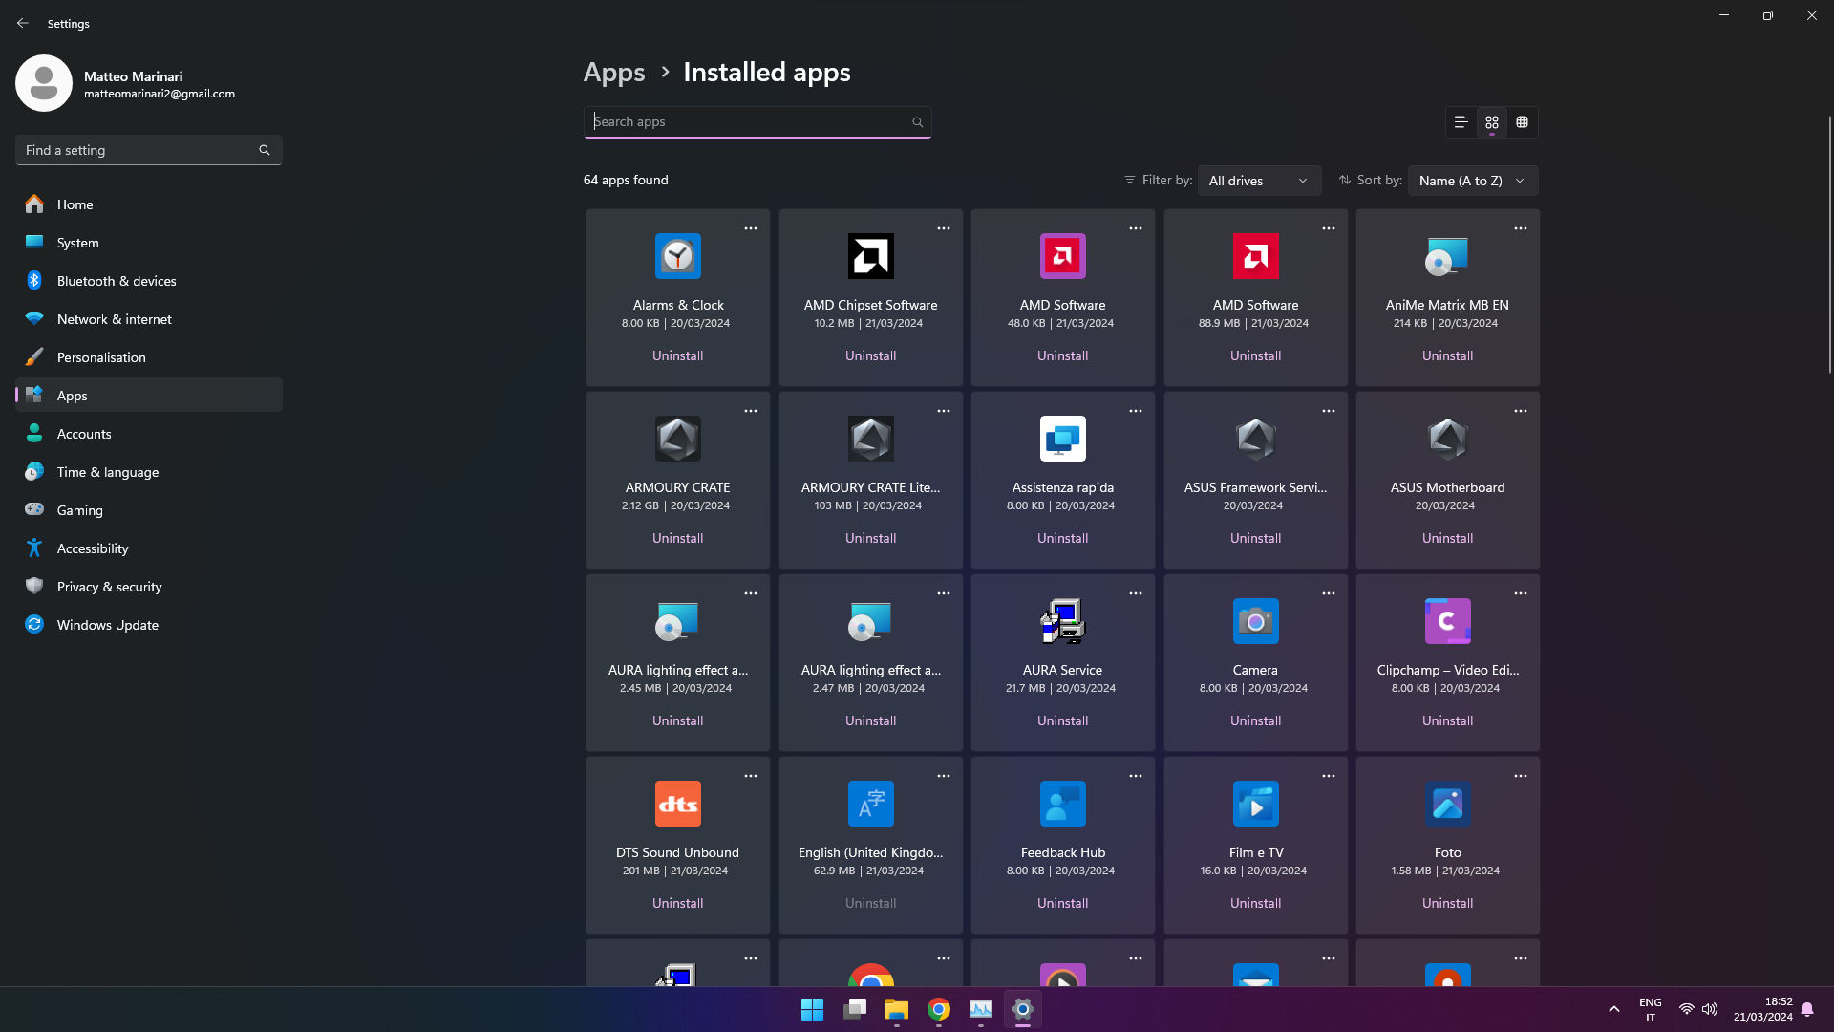Open Bluetooth & devices settings
The image size is (1834, 1032).
click(x=149, y=281)
